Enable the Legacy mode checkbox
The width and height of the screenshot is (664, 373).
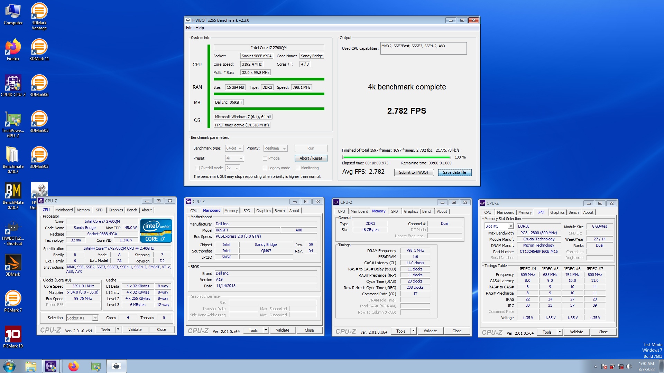[x=265, y=168]
